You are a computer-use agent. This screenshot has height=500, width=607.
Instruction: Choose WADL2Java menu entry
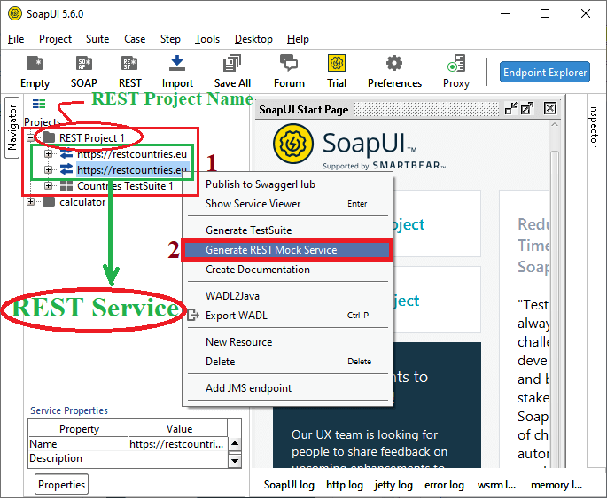pyautogui.click(x=288, y=296)
